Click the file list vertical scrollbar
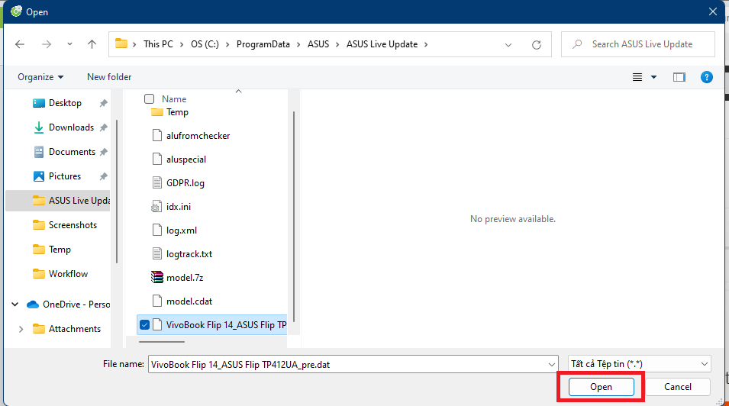 tap(293, 216)
